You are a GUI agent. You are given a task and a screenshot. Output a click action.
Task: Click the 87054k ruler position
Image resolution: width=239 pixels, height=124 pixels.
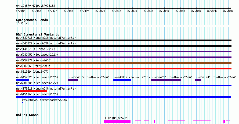point(164,11)
